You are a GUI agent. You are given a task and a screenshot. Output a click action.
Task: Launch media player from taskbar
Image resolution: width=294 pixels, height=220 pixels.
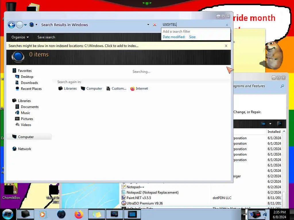click(x=43, y=214)
